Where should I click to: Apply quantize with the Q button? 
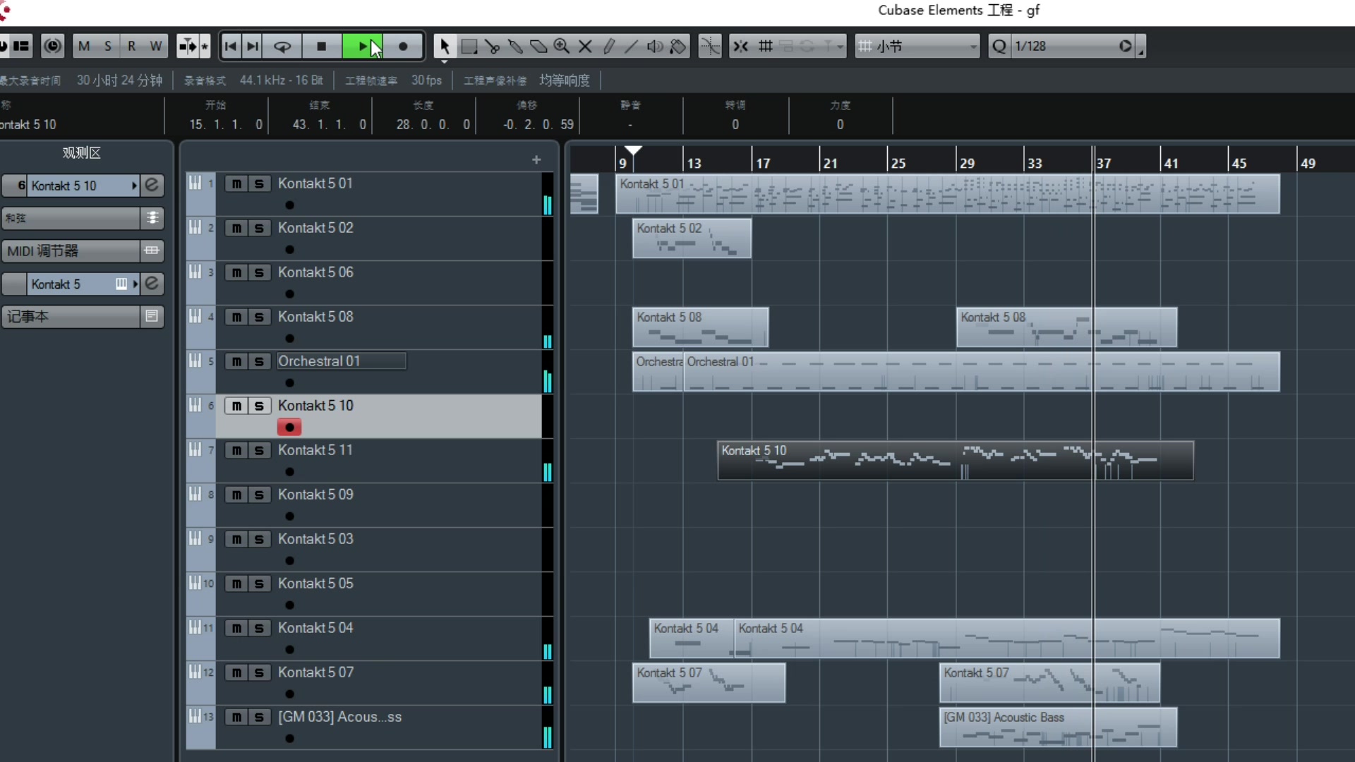(999, 47)
